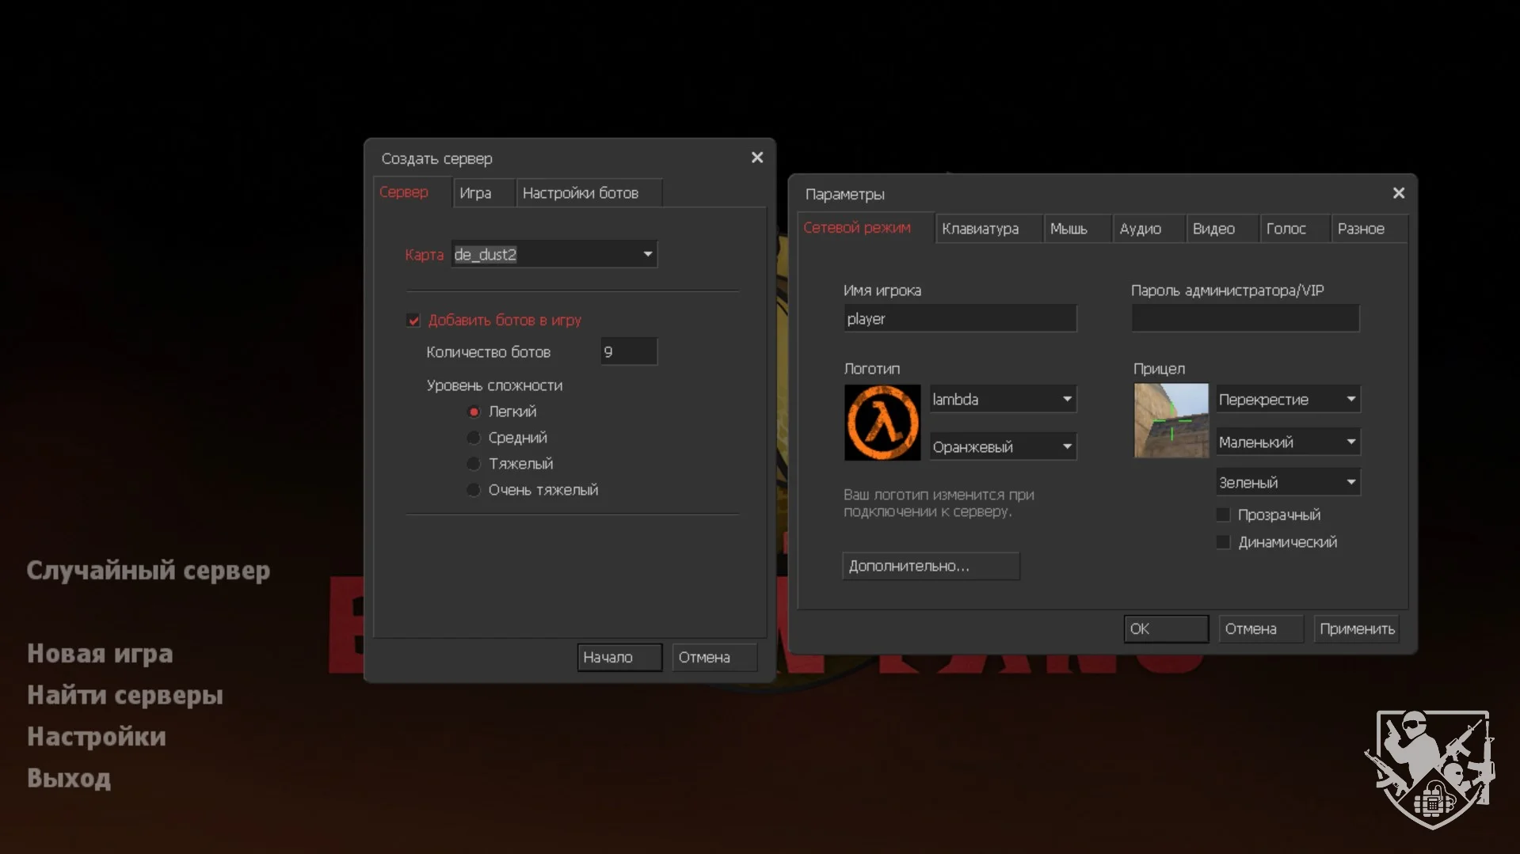Close the Создать сервер dialog

(756, 158)
